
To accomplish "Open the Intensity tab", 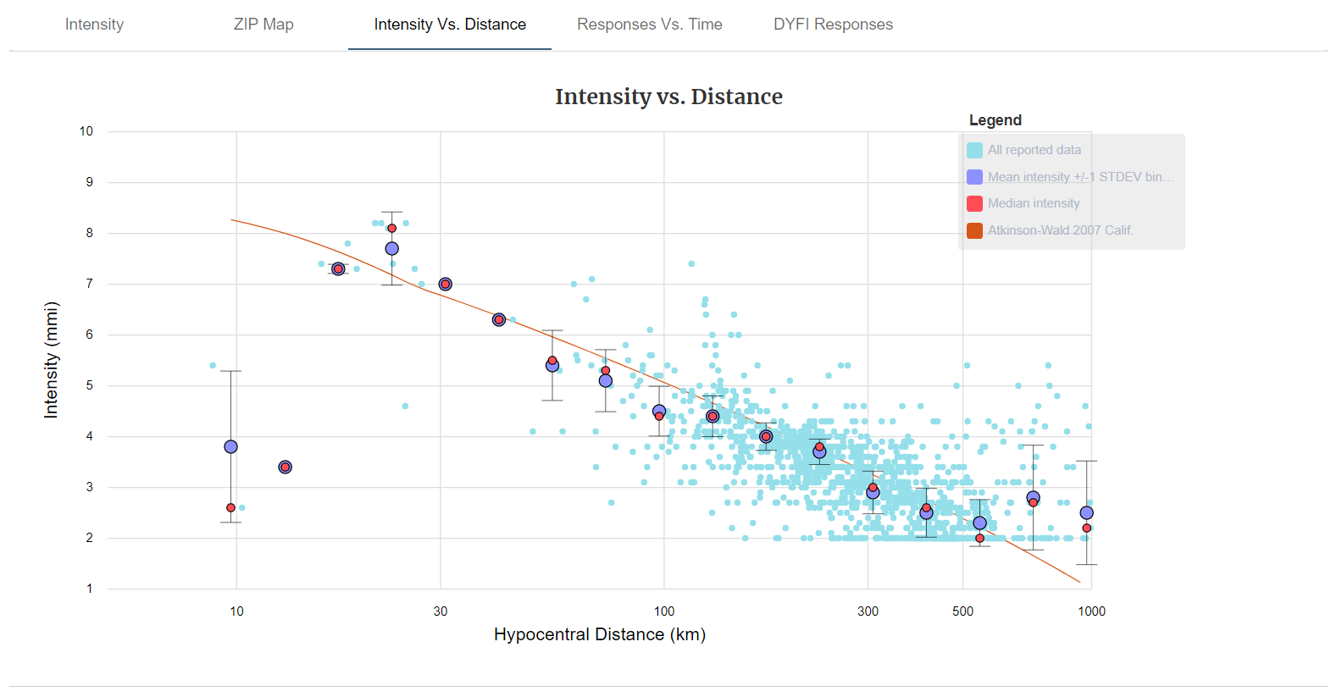I will [x=94, y=25].
